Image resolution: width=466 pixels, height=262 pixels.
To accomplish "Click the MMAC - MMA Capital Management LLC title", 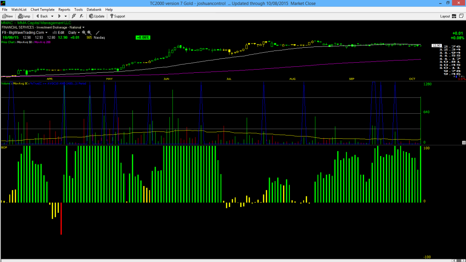I will (36, 23).
